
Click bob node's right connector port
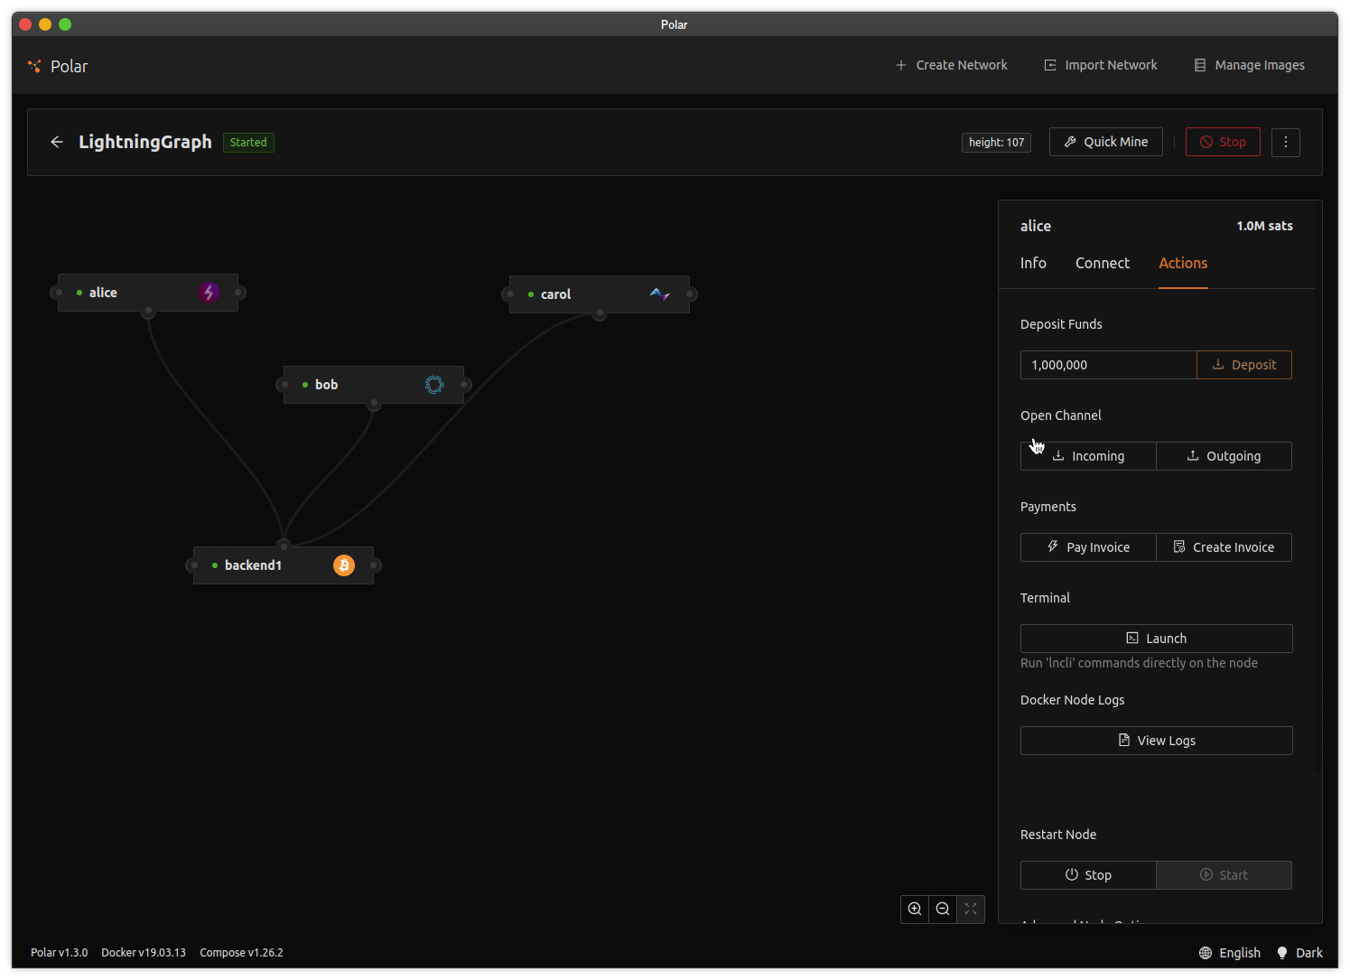464,385
